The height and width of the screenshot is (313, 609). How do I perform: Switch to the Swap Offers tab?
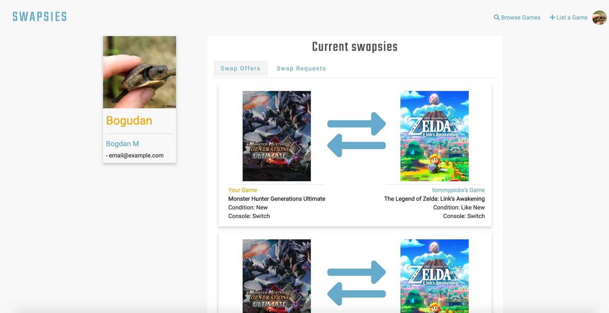click(240, 69)
